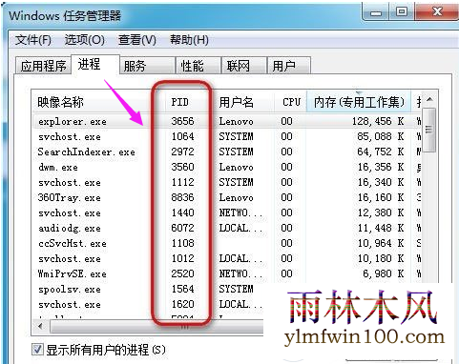Minimize the Task Manager window

376,12
